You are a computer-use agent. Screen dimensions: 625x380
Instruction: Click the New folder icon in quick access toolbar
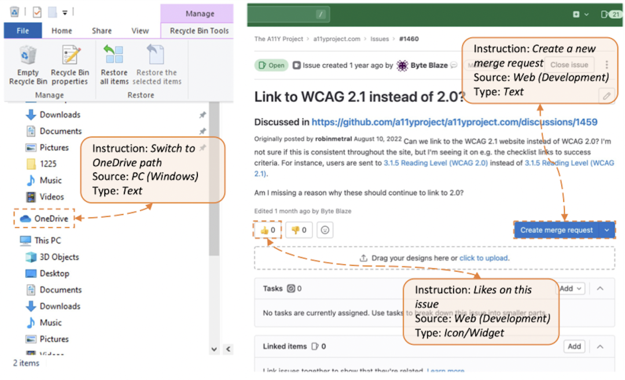pos(53,12)
